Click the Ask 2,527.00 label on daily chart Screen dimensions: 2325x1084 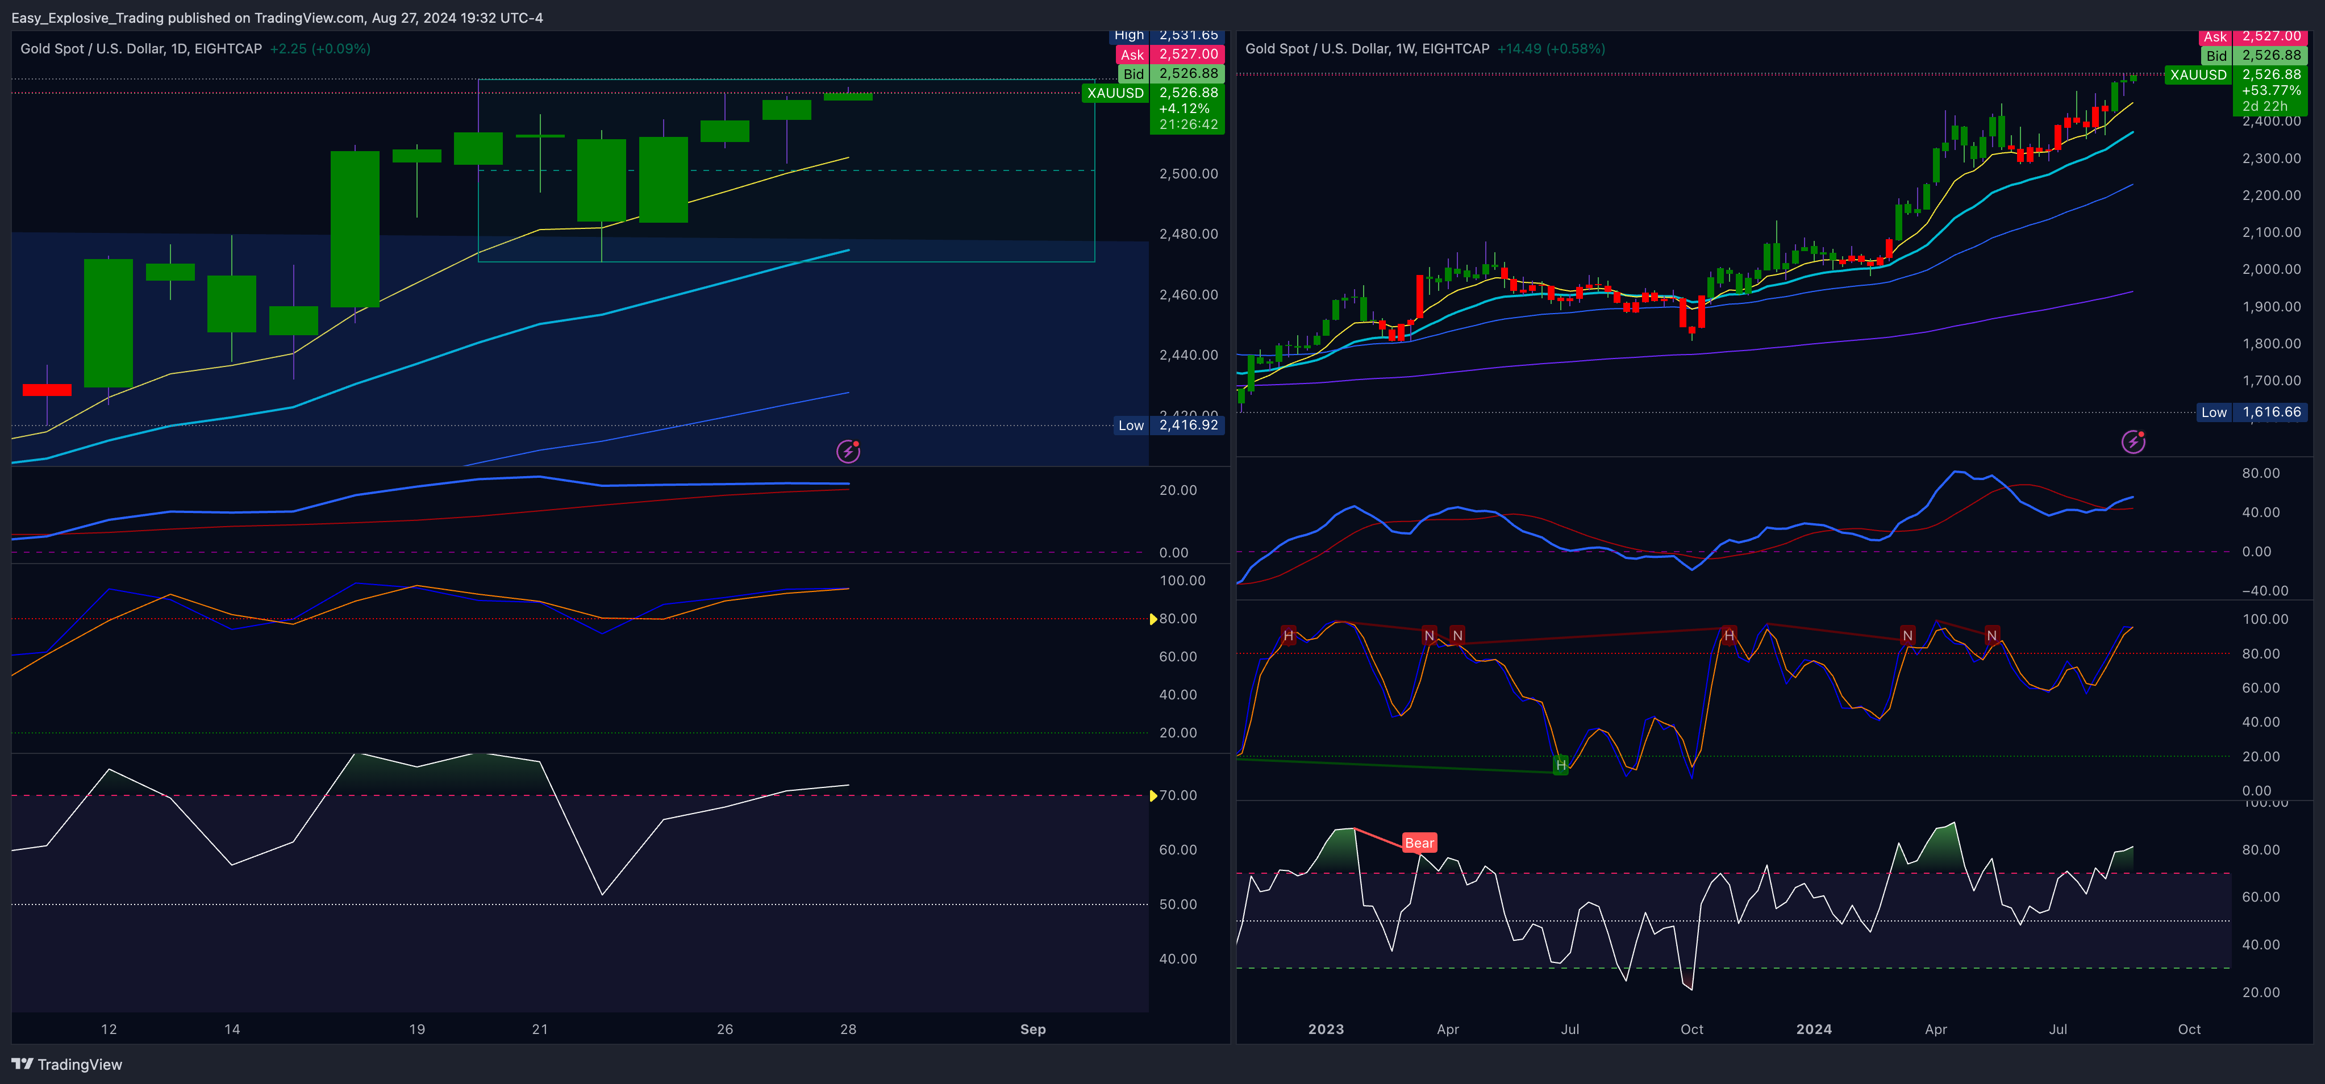coord(1170,54)
